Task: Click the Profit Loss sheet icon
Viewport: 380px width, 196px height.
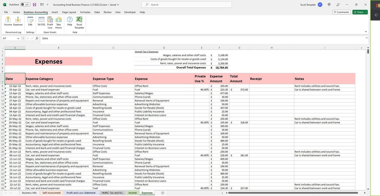Action: click(50, 22)
